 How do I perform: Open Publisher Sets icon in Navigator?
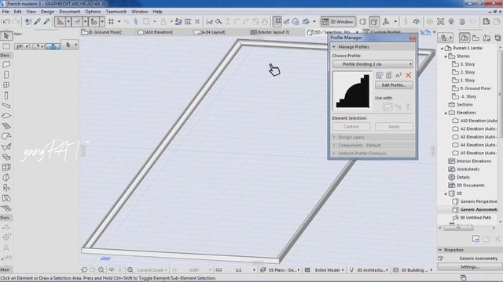(x=497, y=38)
